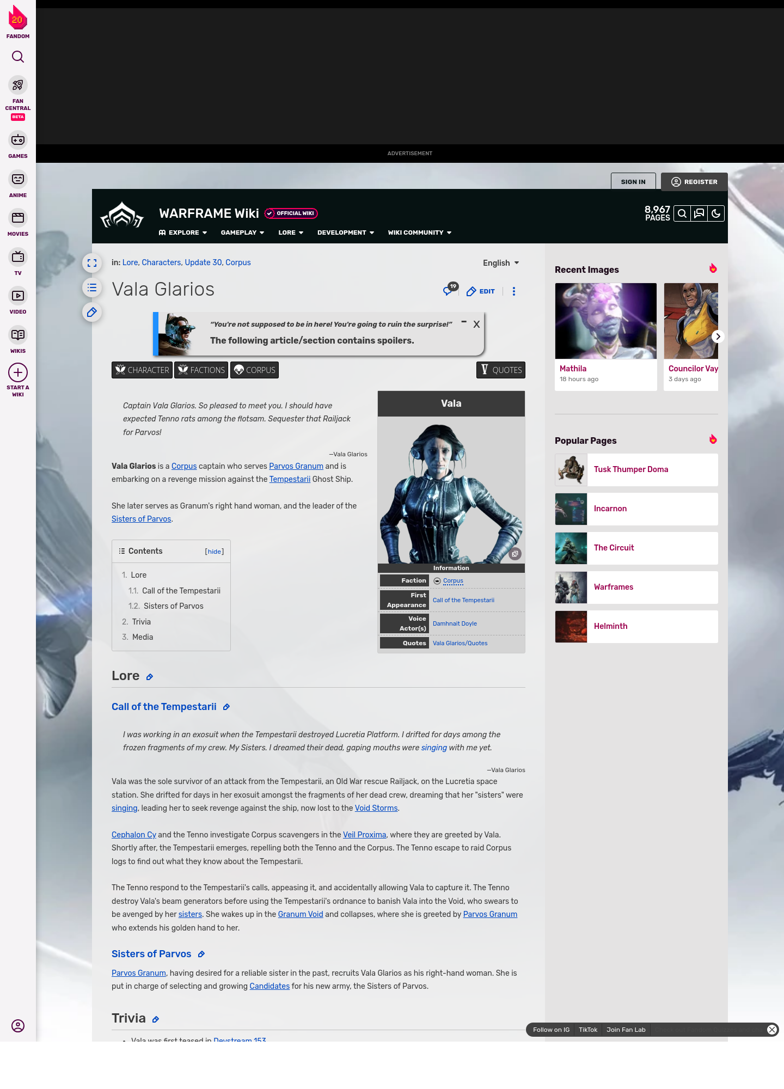Search the wiki using header magnifier icon
The height and width of the screenshot is (1089, 784).
coord(682,213)
